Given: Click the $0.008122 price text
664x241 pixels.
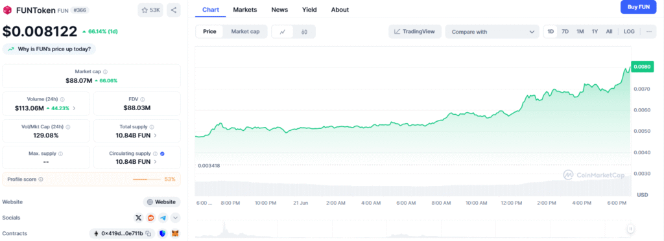Looking at the screenshot, I should pos(40,31).
